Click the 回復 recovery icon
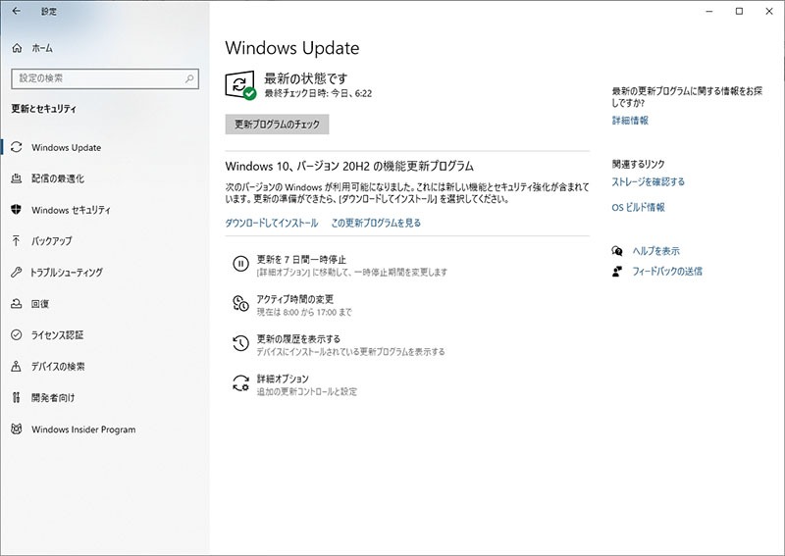Viewport: 785px width, 556px height. [17, 303]
